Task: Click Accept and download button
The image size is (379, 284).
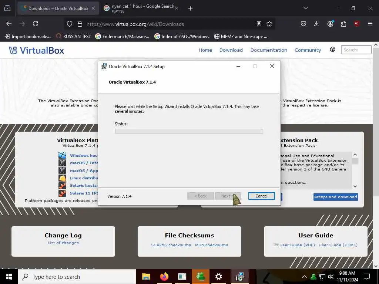Action: coord(336,197)
